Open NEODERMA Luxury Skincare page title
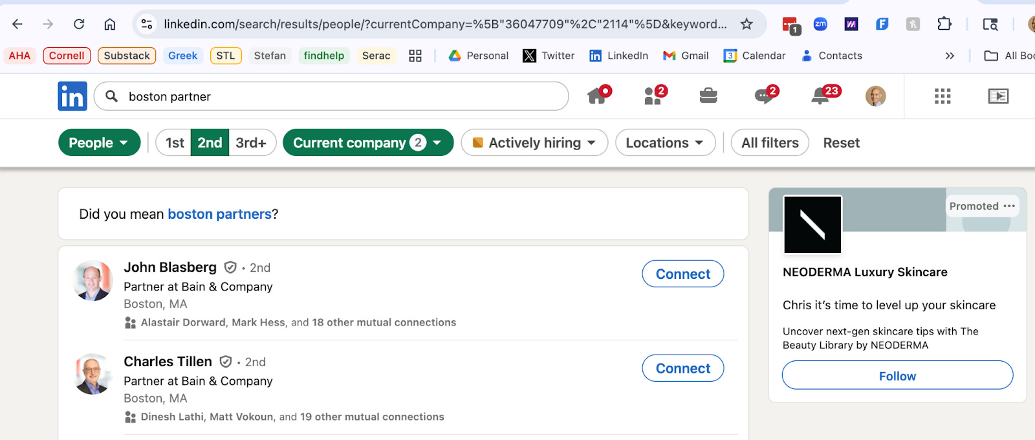1035x440 pixels. tap(865, 272)
